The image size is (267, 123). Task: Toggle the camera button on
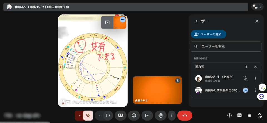coord(108,115)
